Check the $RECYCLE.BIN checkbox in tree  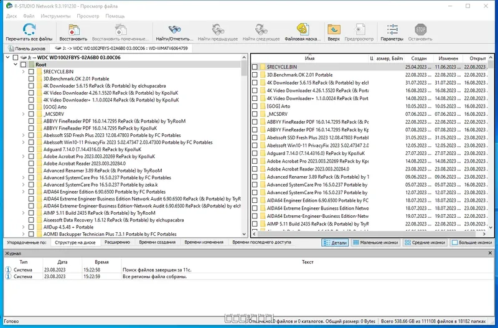(31, 72)
